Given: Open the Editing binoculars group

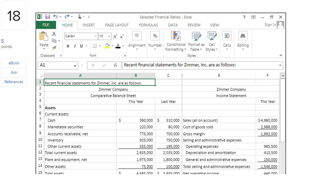Looking at the screenshot, I should tap(243, 40).
